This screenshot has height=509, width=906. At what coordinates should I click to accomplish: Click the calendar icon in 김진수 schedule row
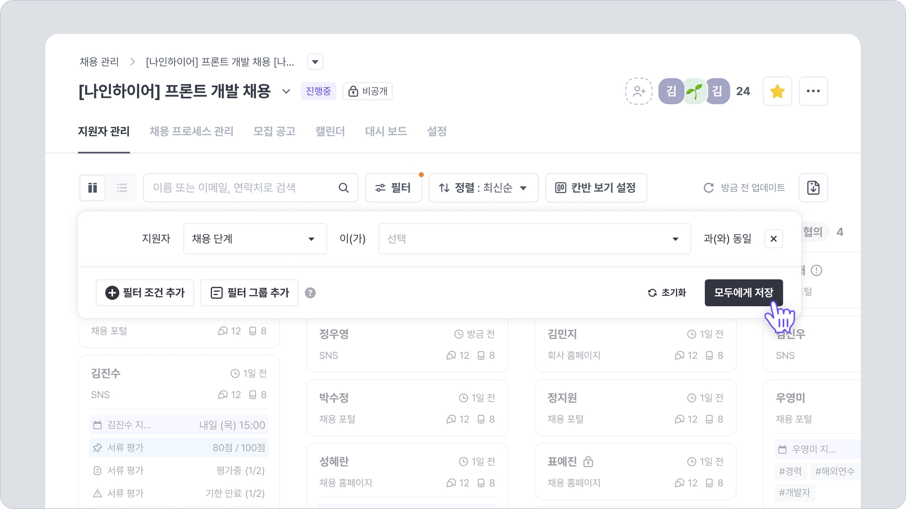tap(97, 425)
